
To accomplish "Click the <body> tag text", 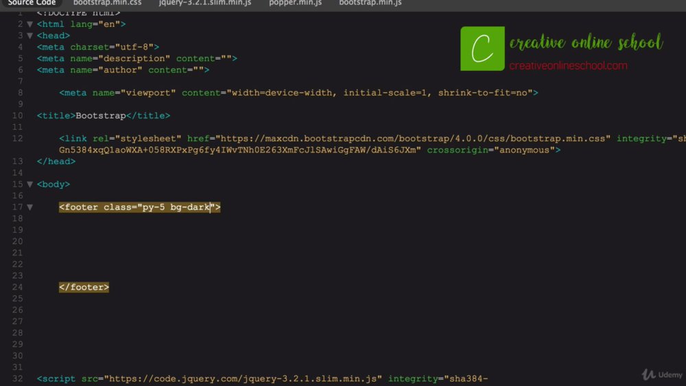I will (54, 185).
